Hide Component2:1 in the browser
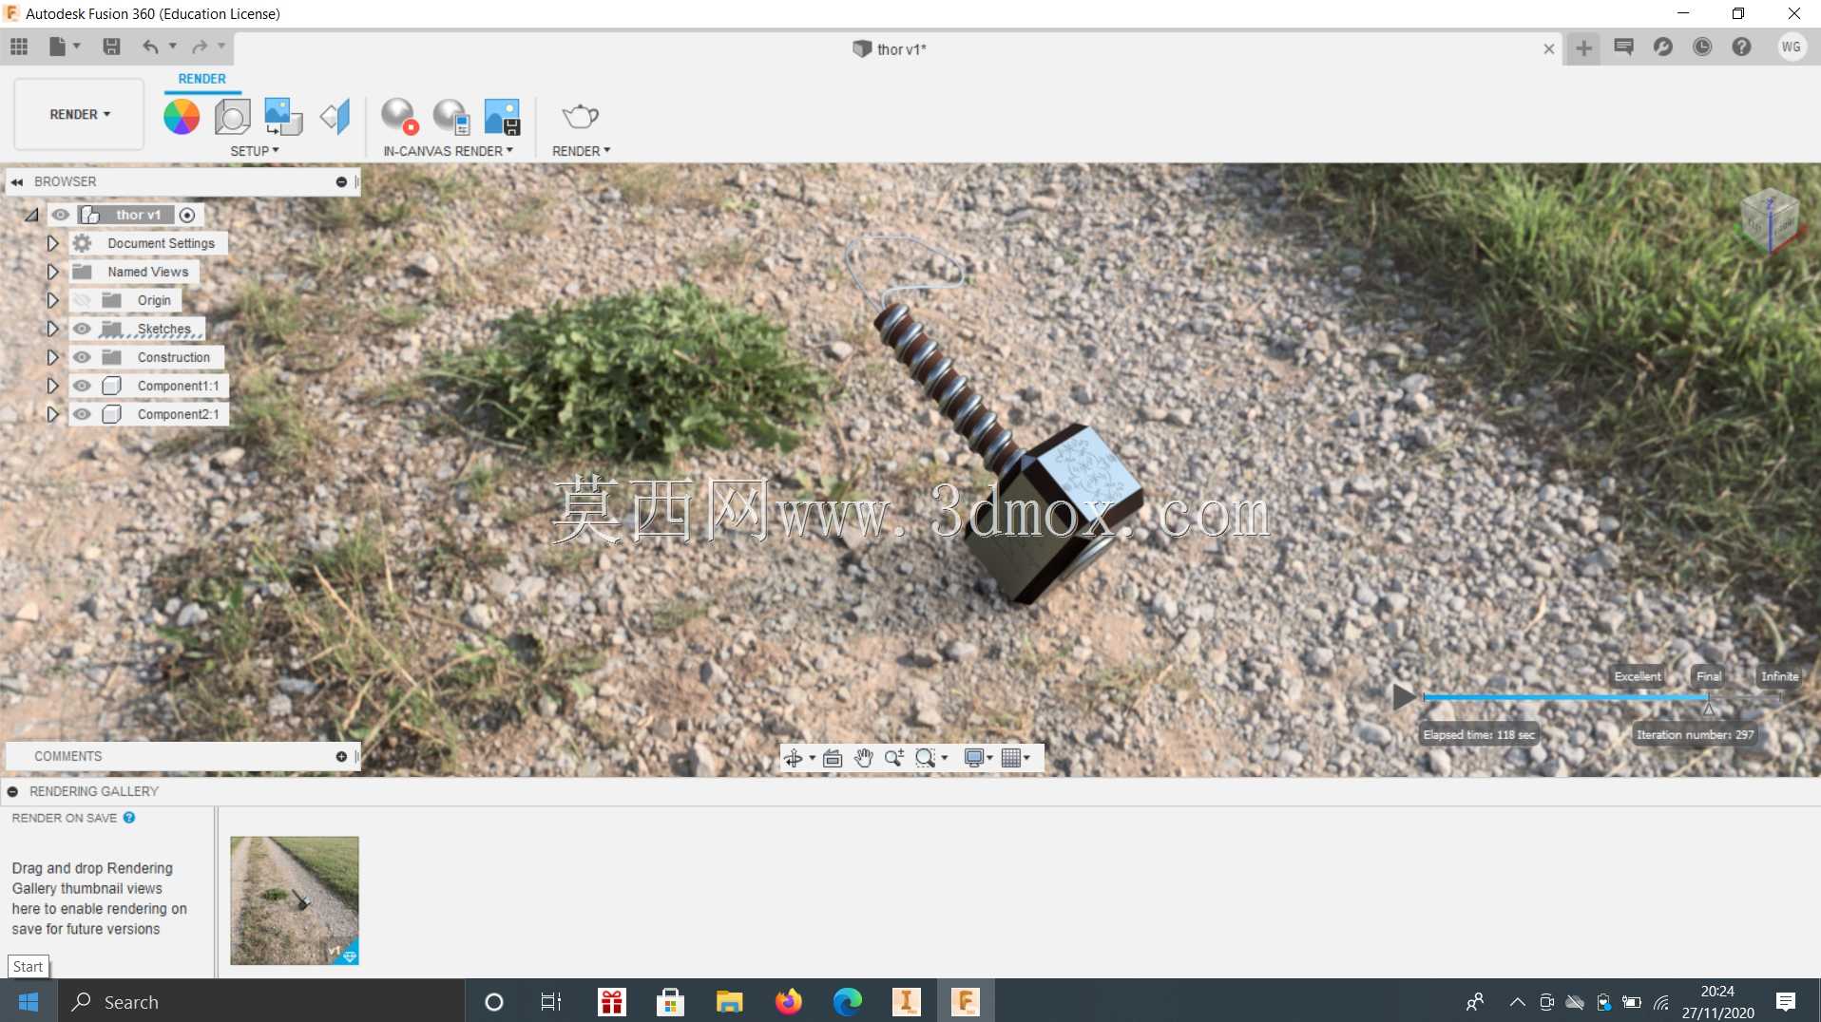This screenshot has height=1022, width=1821. 83,414
